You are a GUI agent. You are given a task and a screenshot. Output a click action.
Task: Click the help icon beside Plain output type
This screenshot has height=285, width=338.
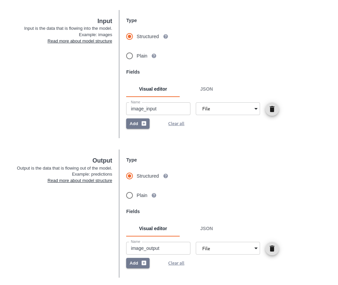(154, 195)
